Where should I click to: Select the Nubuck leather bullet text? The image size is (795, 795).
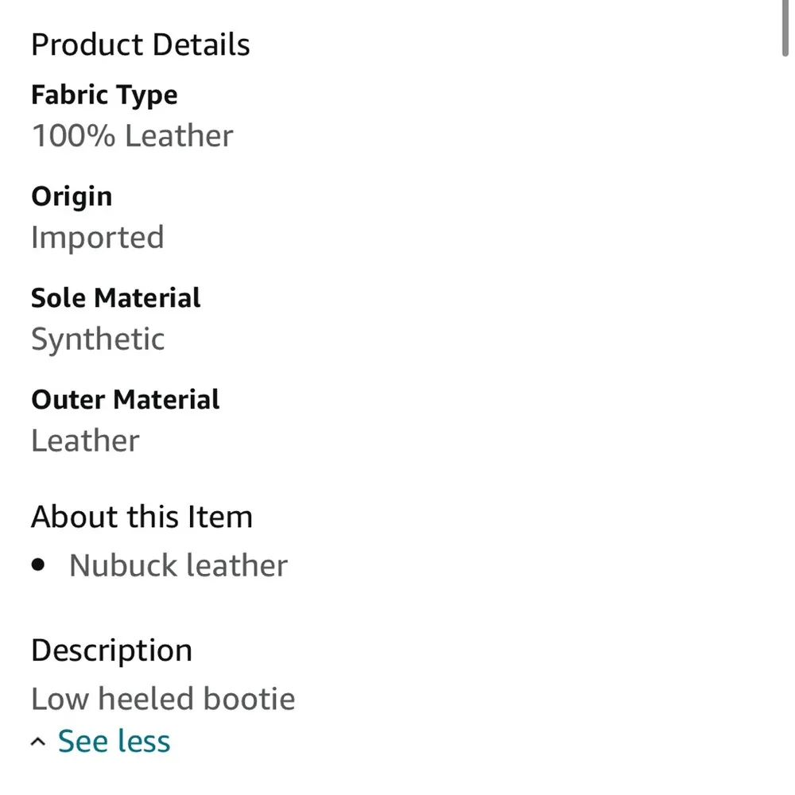178,565
